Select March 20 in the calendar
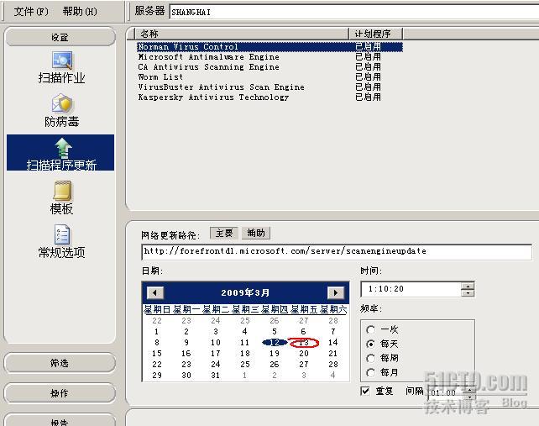Image resolution: width=539 pixels, height=426 pixels. click(304, 354)
